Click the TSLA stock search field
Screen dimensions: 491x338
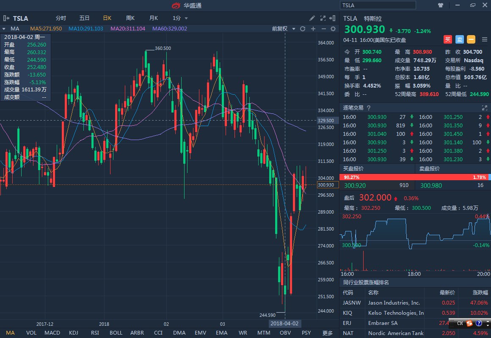tap(378, 5)
